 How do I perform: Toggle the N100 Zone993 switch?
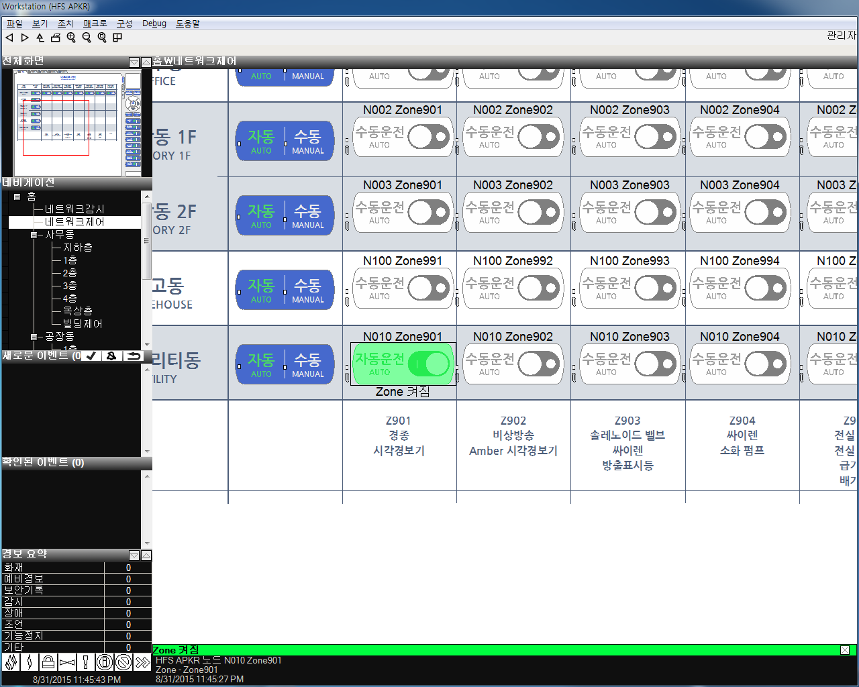coord(656,288)
